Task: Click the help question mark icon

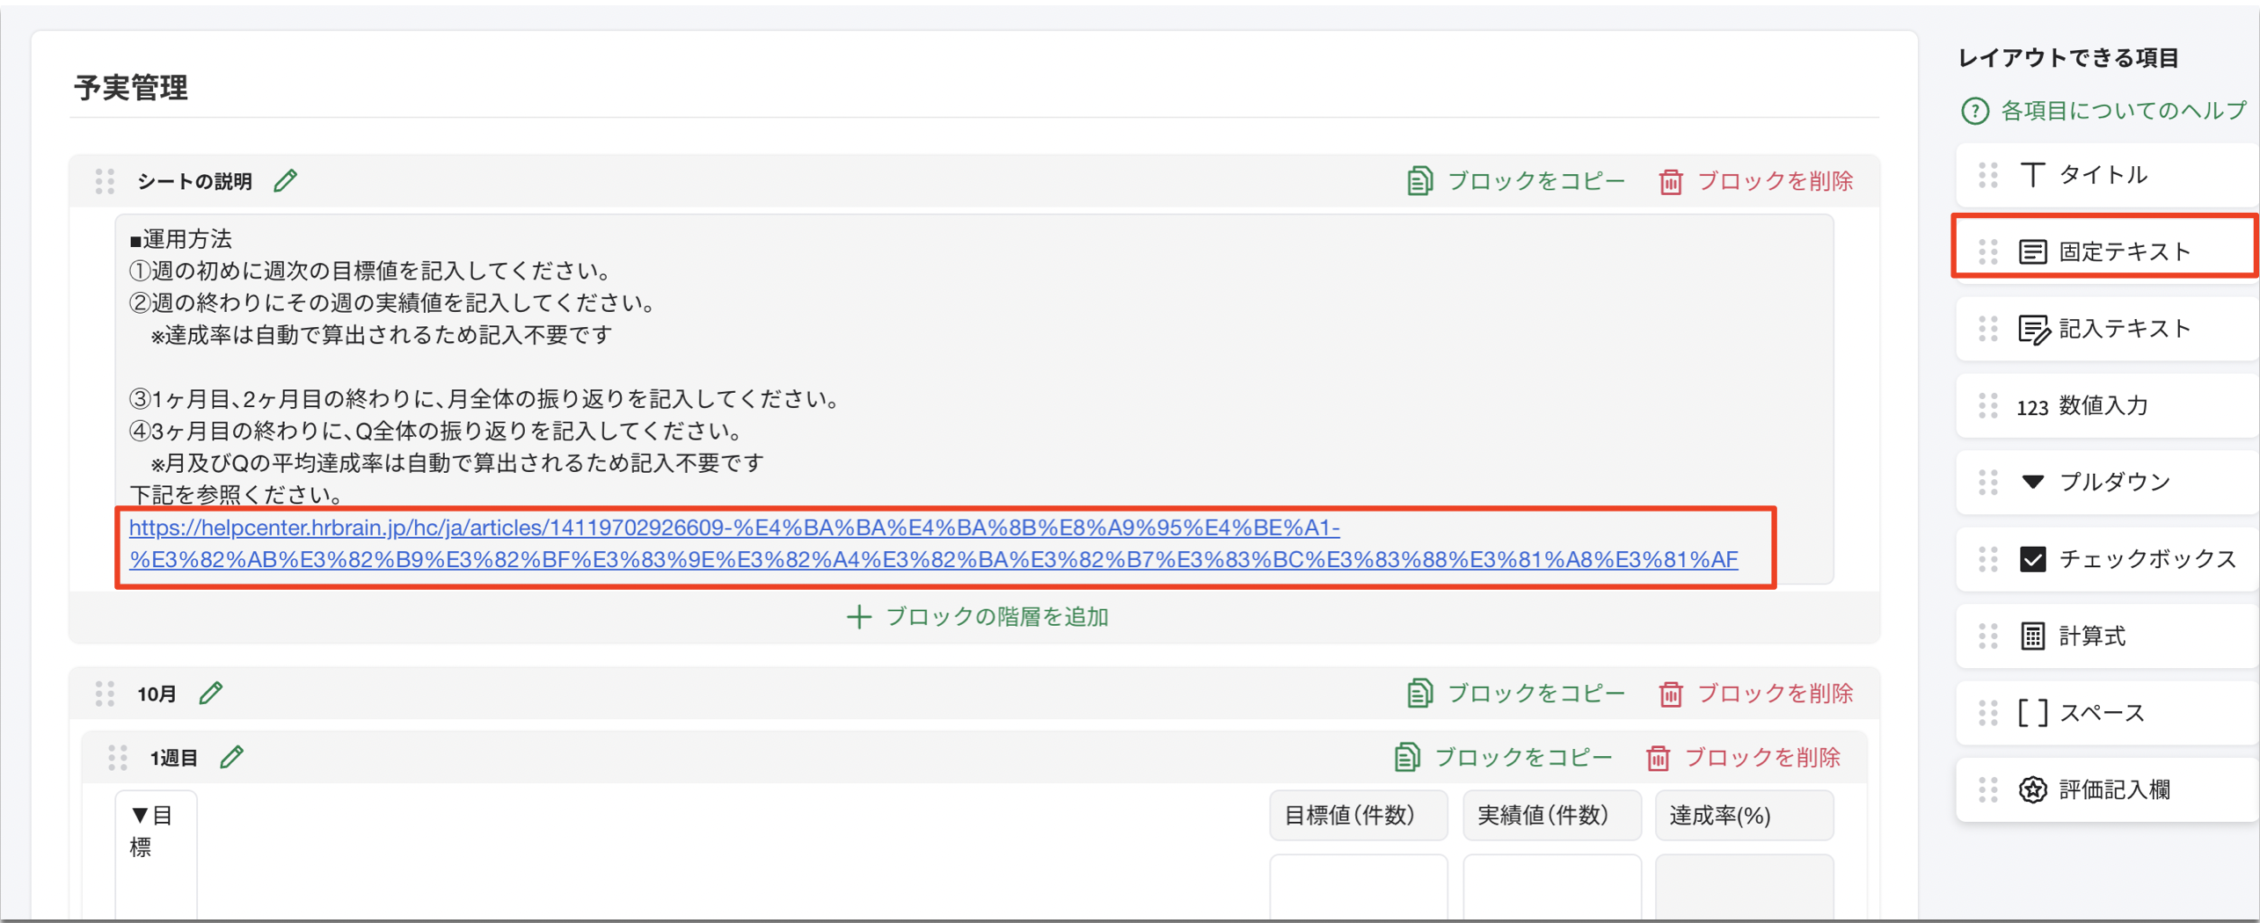Action: pyautogui.click(x=1974, y=111)
